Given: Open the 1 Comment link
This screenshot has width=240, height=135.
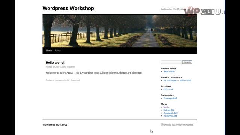Looking at the screenshot, I should pos(75,80).
